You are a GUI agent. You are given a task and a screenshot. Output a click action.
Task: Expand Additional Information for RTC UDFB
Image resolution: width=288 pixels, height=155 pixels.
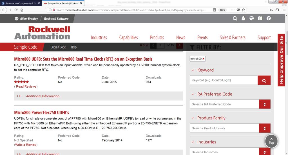(99, 96)
